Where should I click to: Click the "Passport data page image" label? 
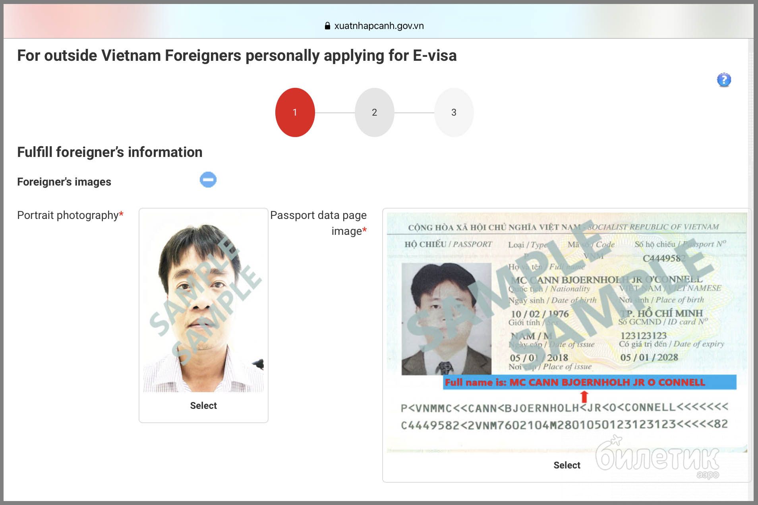[319, 223]
